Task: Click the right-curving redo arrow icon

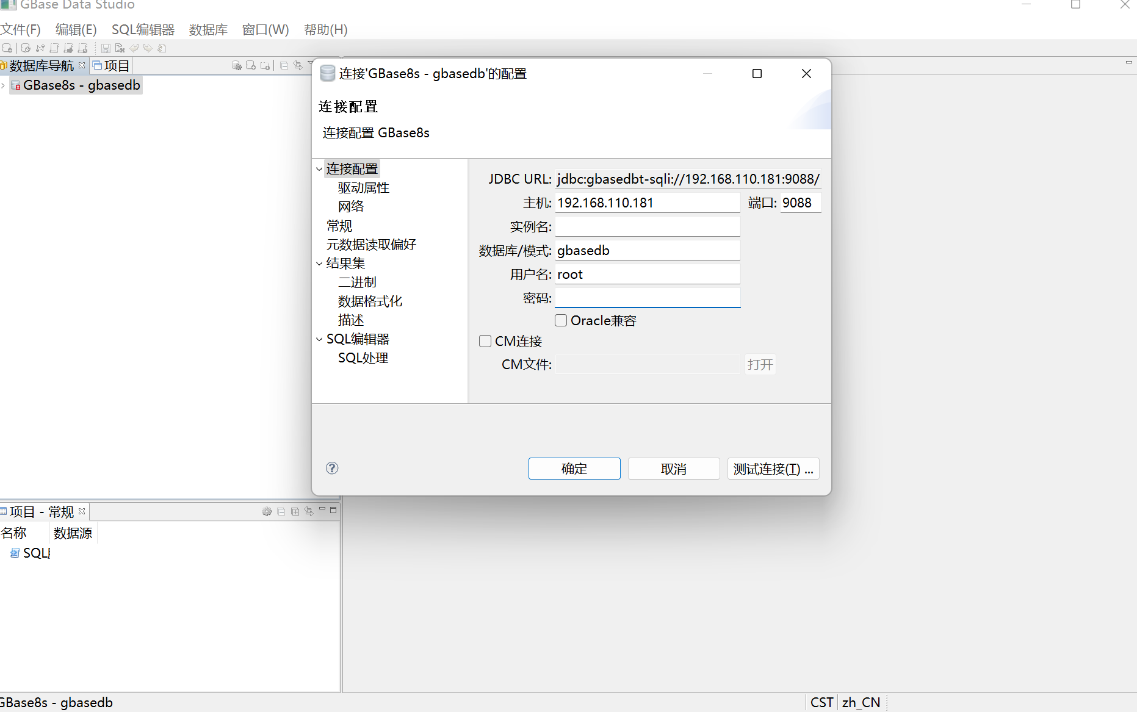Action: tap(148, 48)
